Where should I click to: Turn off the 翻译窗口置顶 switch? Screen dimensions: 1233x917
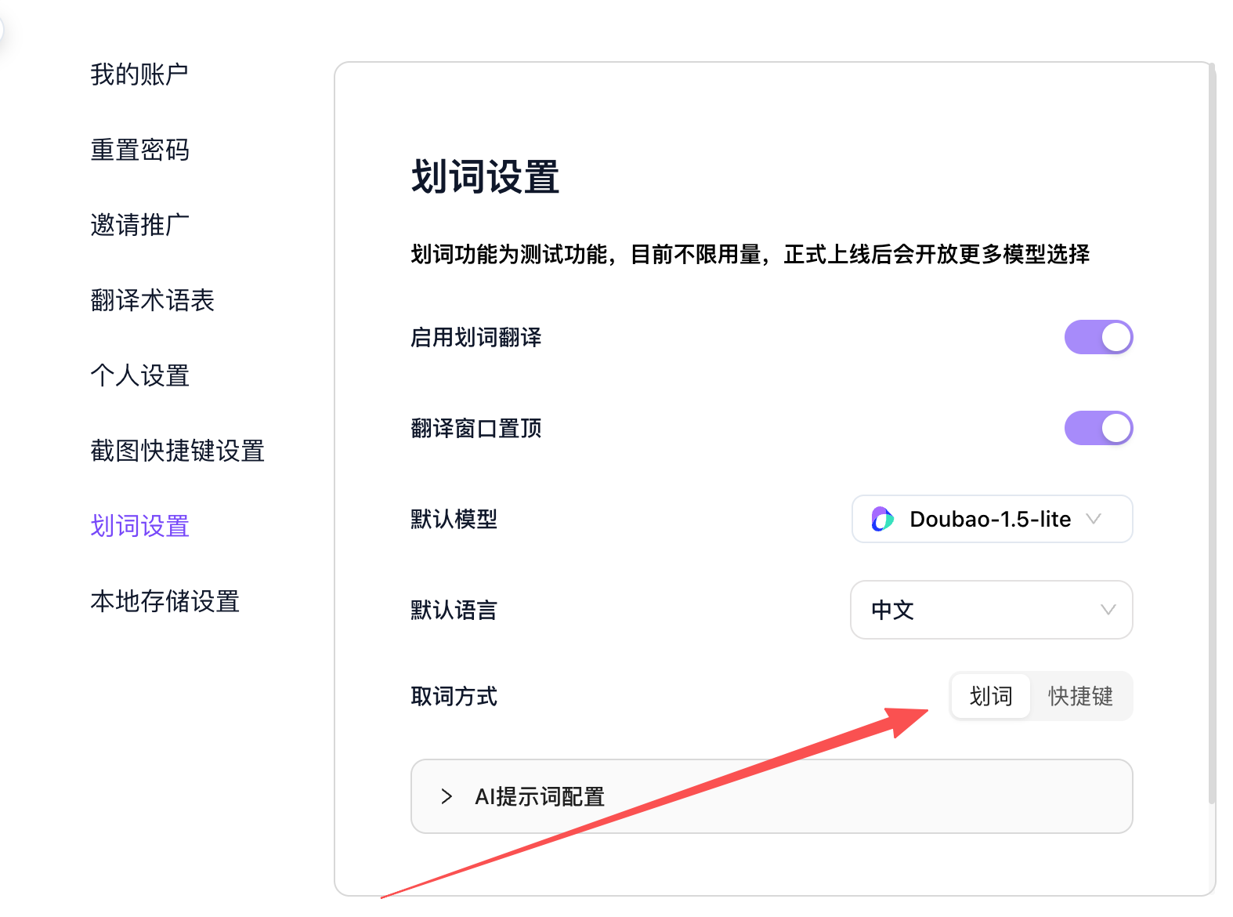pyautogui.click(x=1097, y=428)
